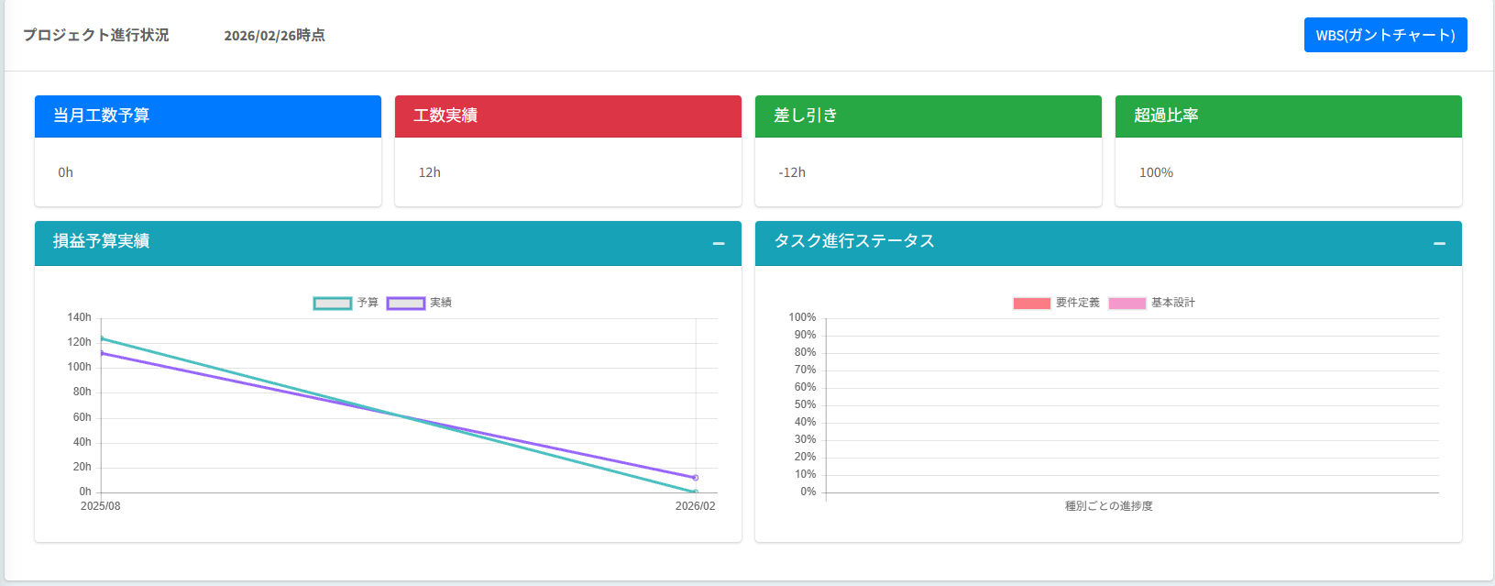Click the 種別ごとの進捗度 axis label

click(x=1108, y=506)
